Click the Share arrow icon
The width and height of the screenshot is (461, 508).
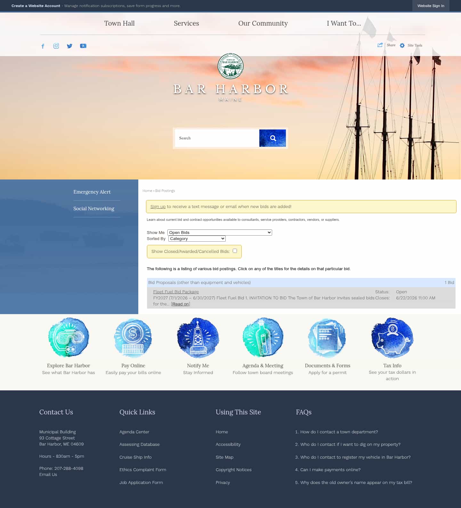(380, 45)
